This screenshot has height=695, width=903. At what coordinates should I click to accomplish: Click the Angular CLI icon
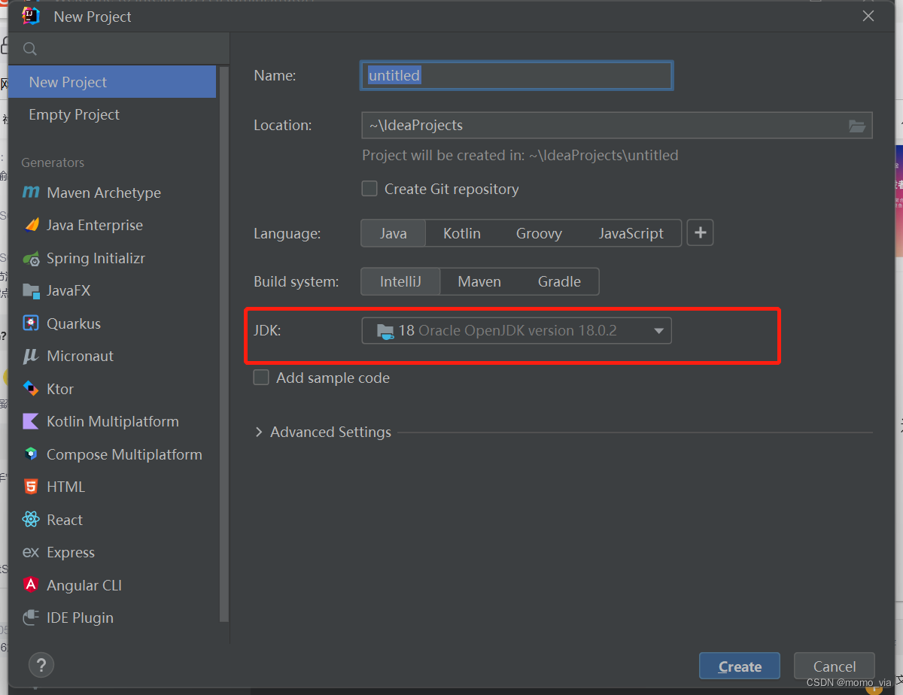(x=31, y=584)
